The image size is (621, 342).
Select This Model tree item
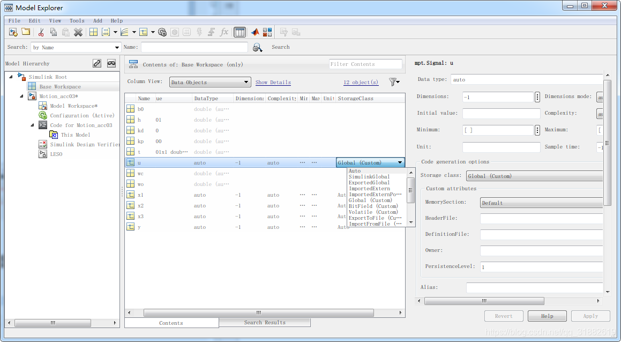pyautogui.click(x=75, y=135)
